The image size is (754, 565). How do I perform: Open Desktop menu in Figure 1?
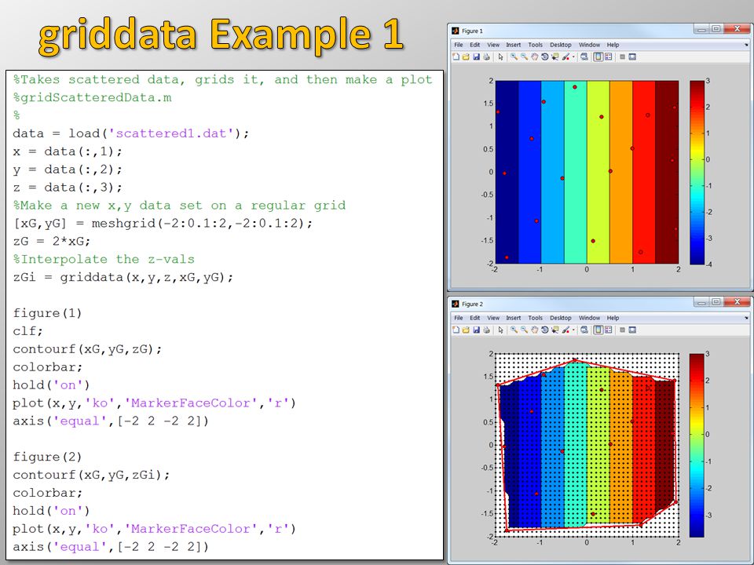tap(561, 45)
